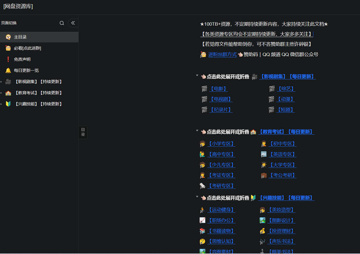Viewport: 360px width, 254px height.
Task: Click the clapperboard icon next to 【短剧】
Action: coord(272,110)
